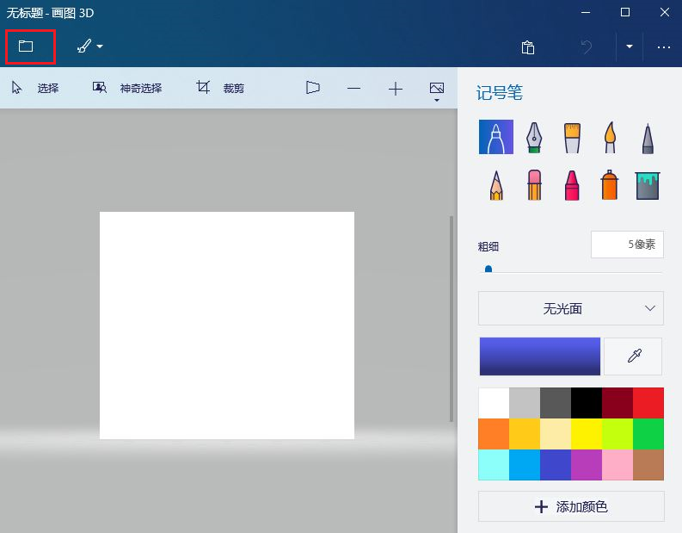The height and width of the screenshot is (533, 682).
Task: Choose the lime color swatch
Action: pyautogui.click(x=617, y=434)
